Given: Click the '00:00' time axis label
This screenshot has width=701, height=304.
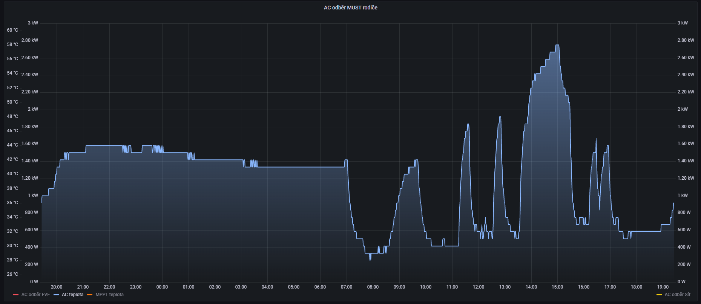Looking at the screenshot, I should tap(162, 287).
